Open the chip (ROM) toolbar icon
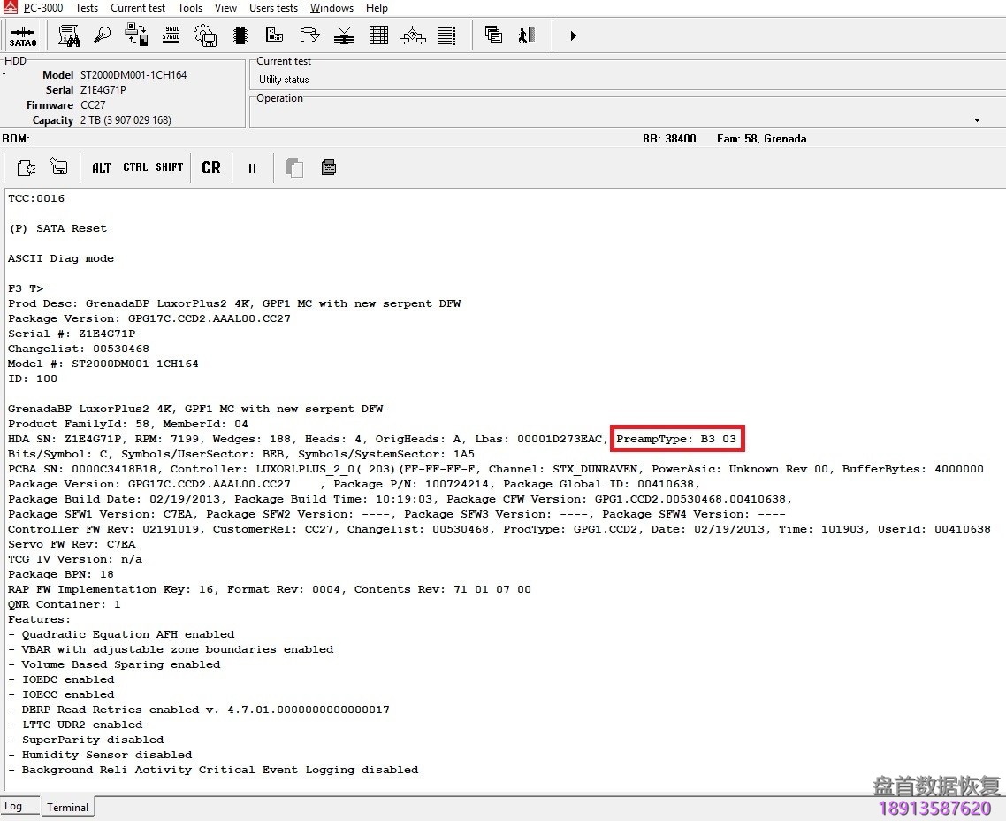Viewport: 1006px width, 821px height. click(240, 35)
